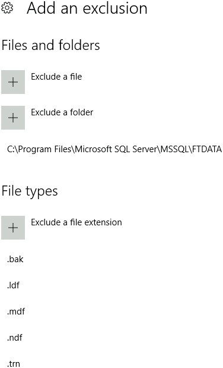Image resolution: width=223 pixels, height=368 pixels.
Task: Select the 'Exclude a file extension' label
Action: pos(77,222)
